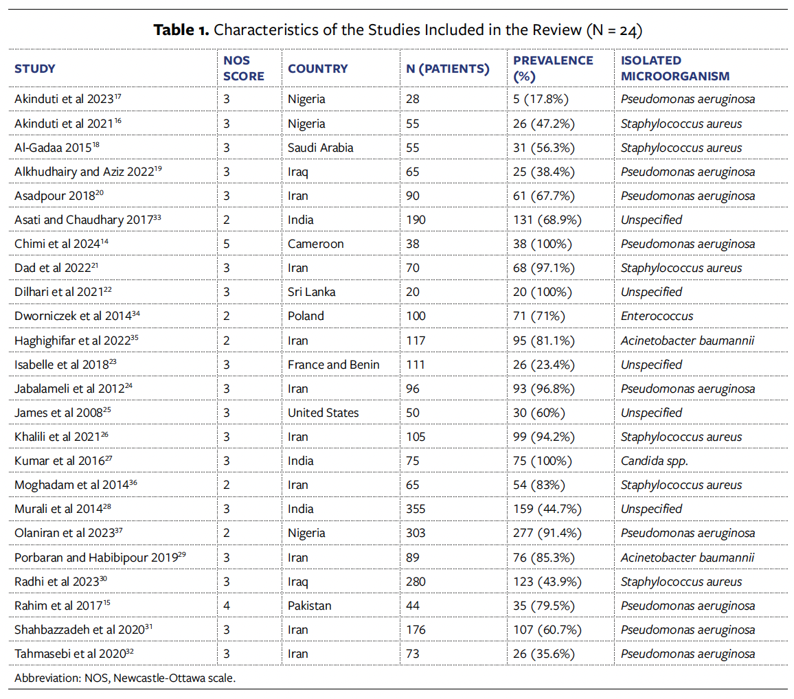Screen dimensions: 794x699
Task: Select the Enterococcus microorganism cell
Action: [657, 317]
